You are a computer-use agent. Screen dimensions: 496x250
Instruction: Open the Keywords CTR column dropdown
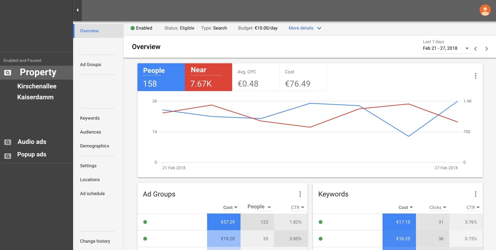(x=473, y=207)
